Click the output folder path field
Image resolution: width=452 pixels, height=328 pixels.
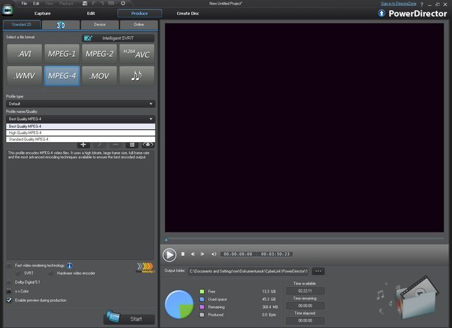tap(248, 271)
